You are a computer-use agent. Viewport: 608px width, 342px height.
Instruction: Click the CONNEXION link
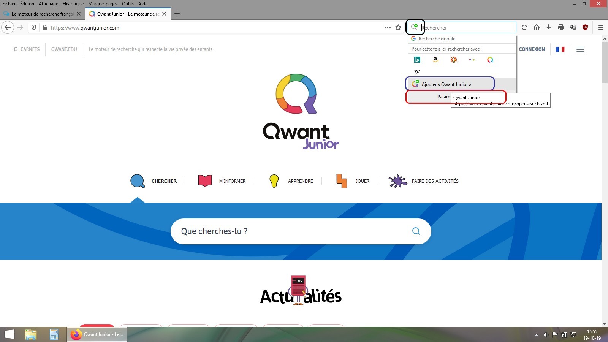(x=532, y=49)
